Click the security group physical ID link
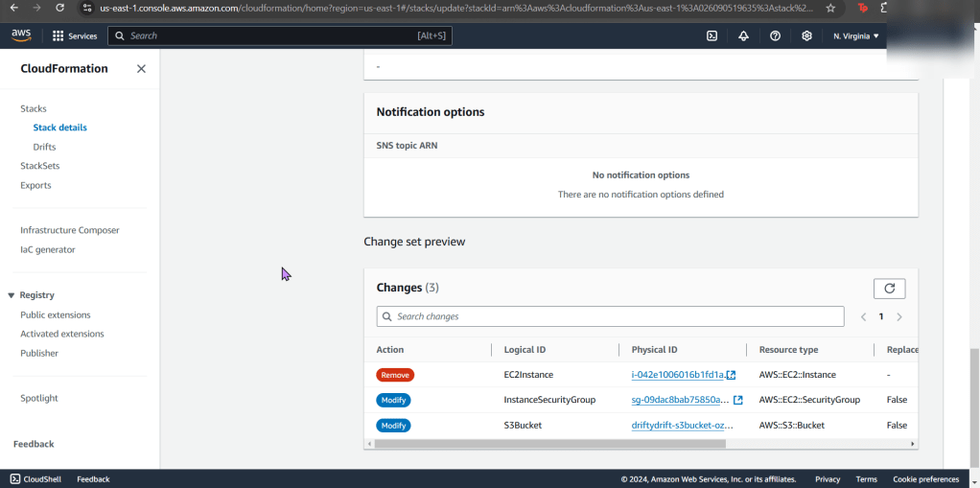 pyautogui.click(x=681, y=400)
